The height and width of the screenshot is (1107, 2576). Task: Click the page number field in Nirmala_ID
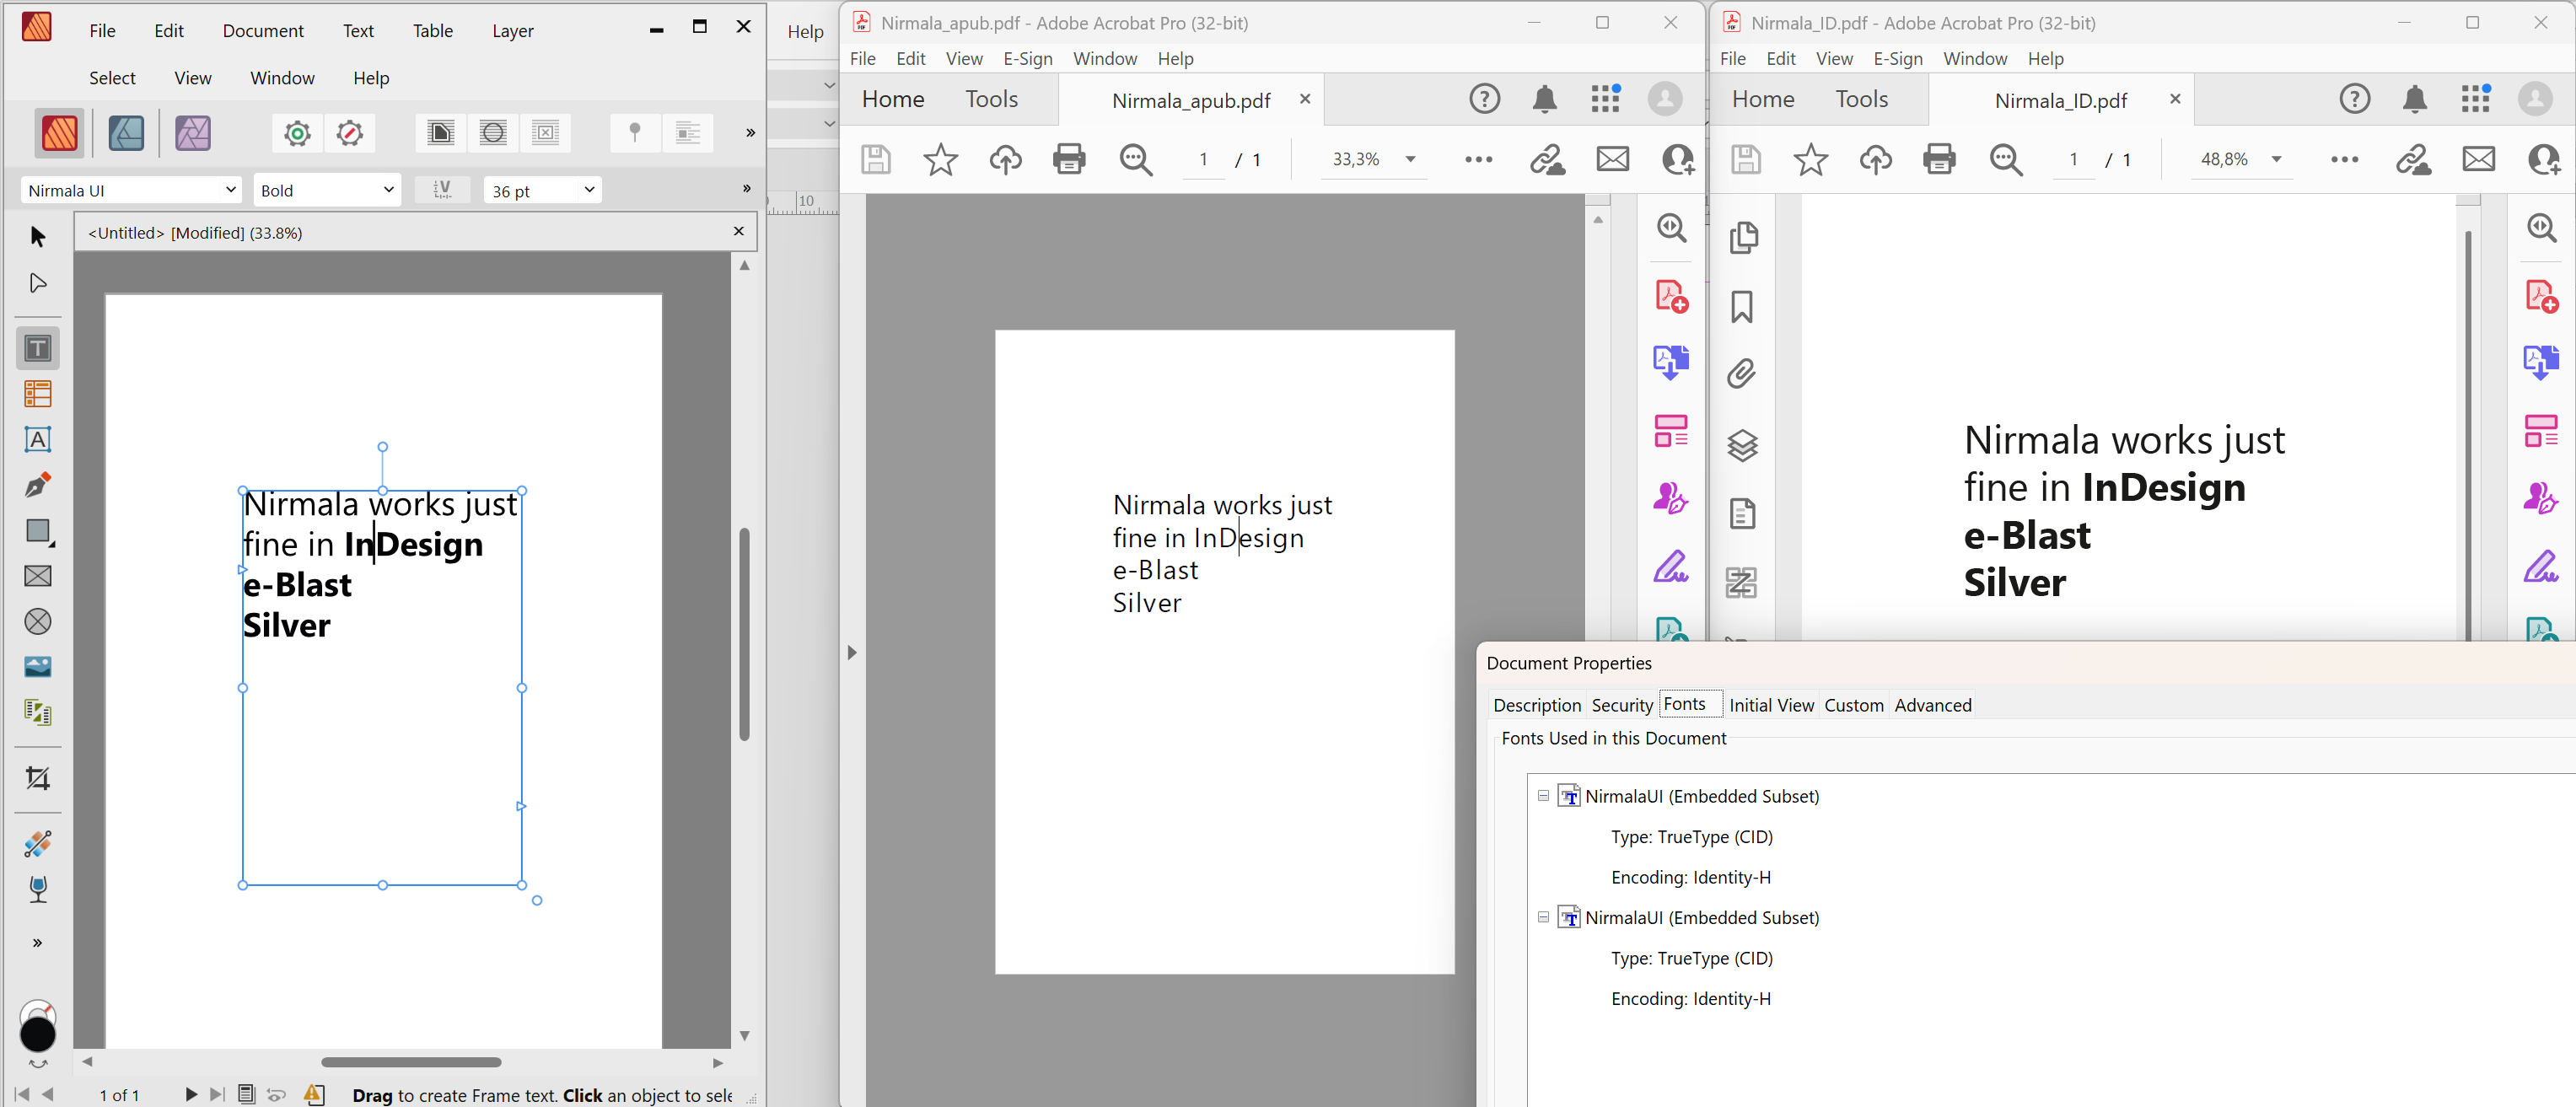[x=2073, y=159]
